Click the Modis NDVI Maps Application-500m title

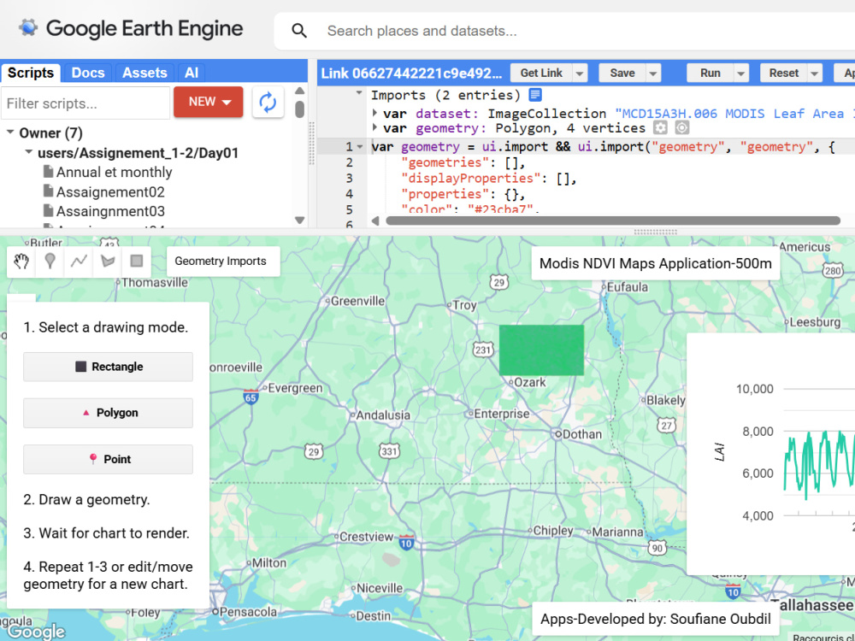[x=656, y=264]
